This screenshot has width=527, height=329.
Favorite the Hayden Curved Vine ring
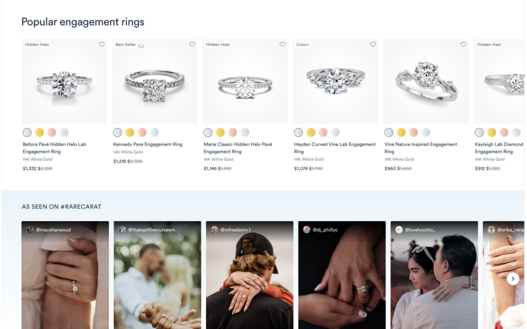[373, 44]
